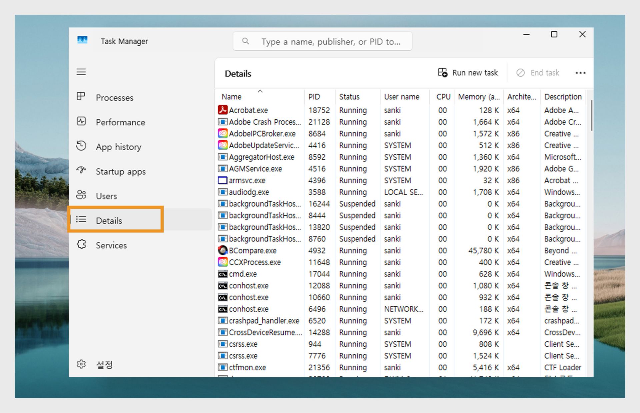Switch to the Services tab
640x413 pixels.
coord(111,245)
